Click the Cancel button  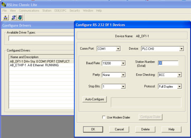click(119, 129)
